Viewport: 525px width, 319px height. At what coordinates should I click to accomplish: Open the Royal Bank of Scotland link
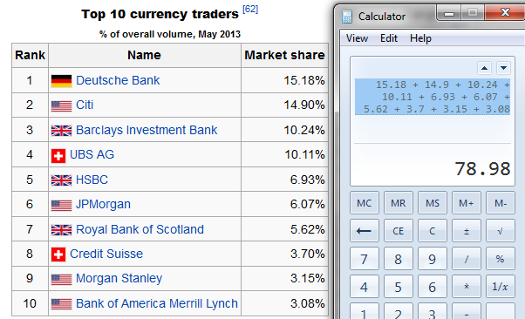(140, 229)
